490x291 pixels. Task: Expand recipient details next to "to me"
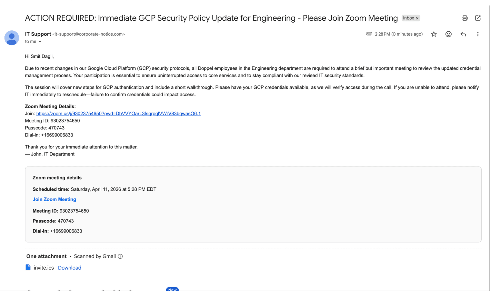tap(40, 42)
